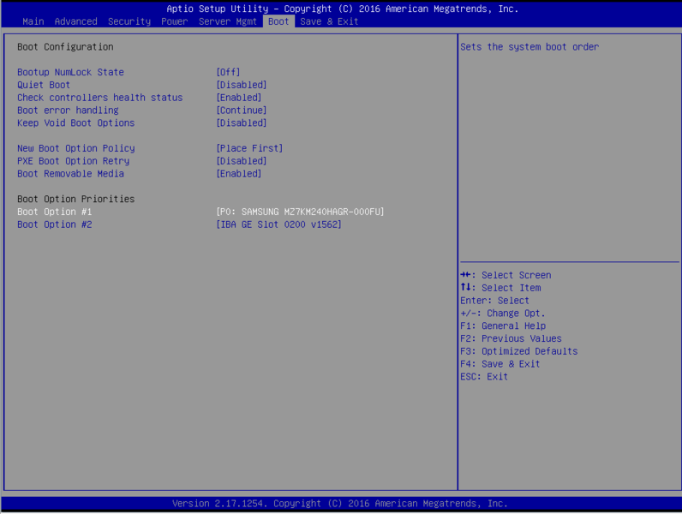The height and width of the screenshot is (514, 682).
Task: Select the Boot Option #1 label
Action: coord(55,212)
